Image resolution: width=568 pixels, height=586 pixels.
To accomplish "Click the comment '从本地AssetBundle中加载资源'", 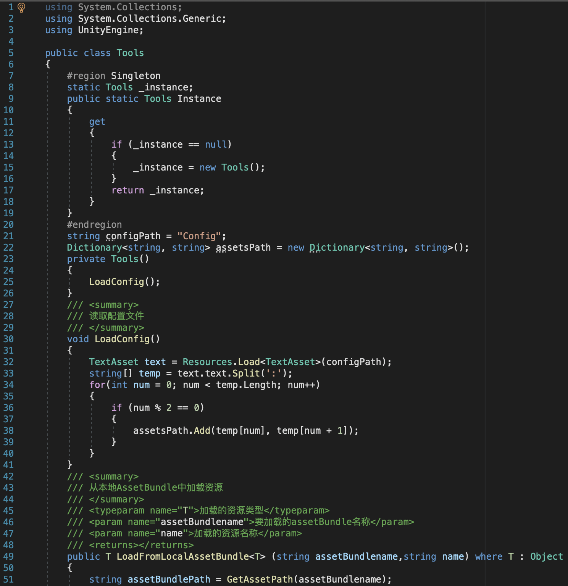I will [156, 488].
